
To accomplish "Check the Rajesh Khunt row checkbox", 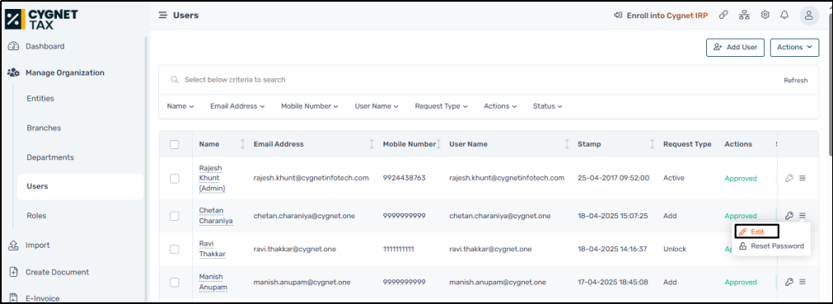I will [174, 179].
